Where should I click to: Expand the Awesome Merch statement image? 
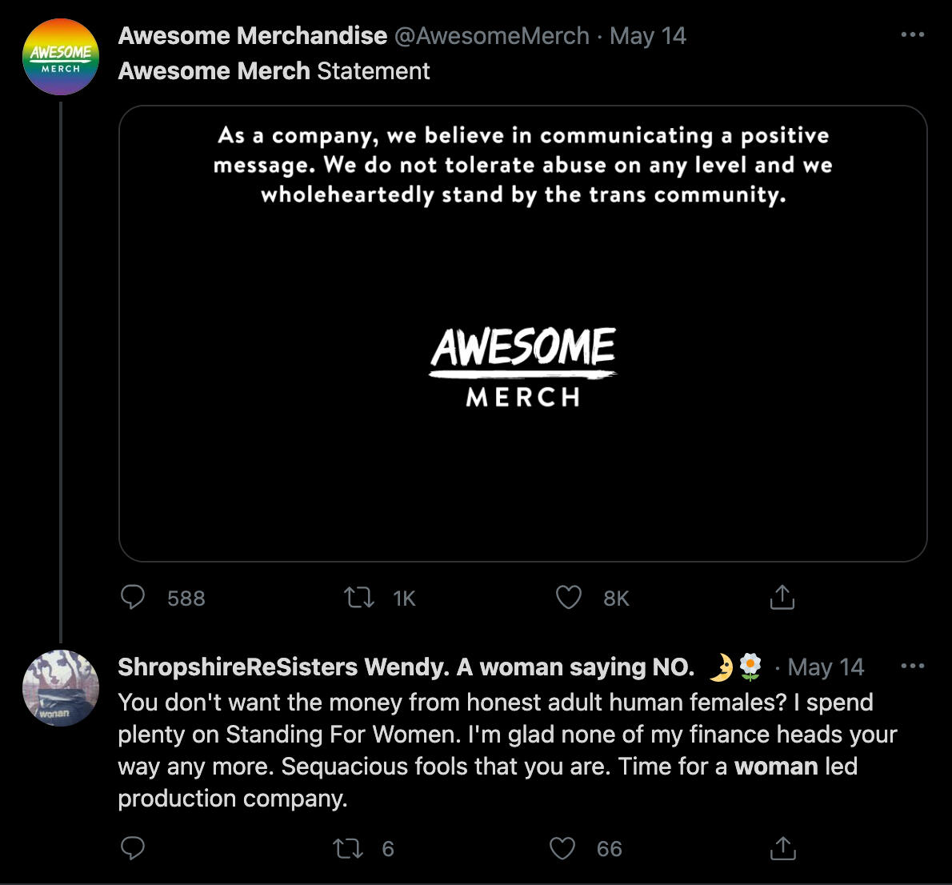pyautogui.click(x=523, y=334)
